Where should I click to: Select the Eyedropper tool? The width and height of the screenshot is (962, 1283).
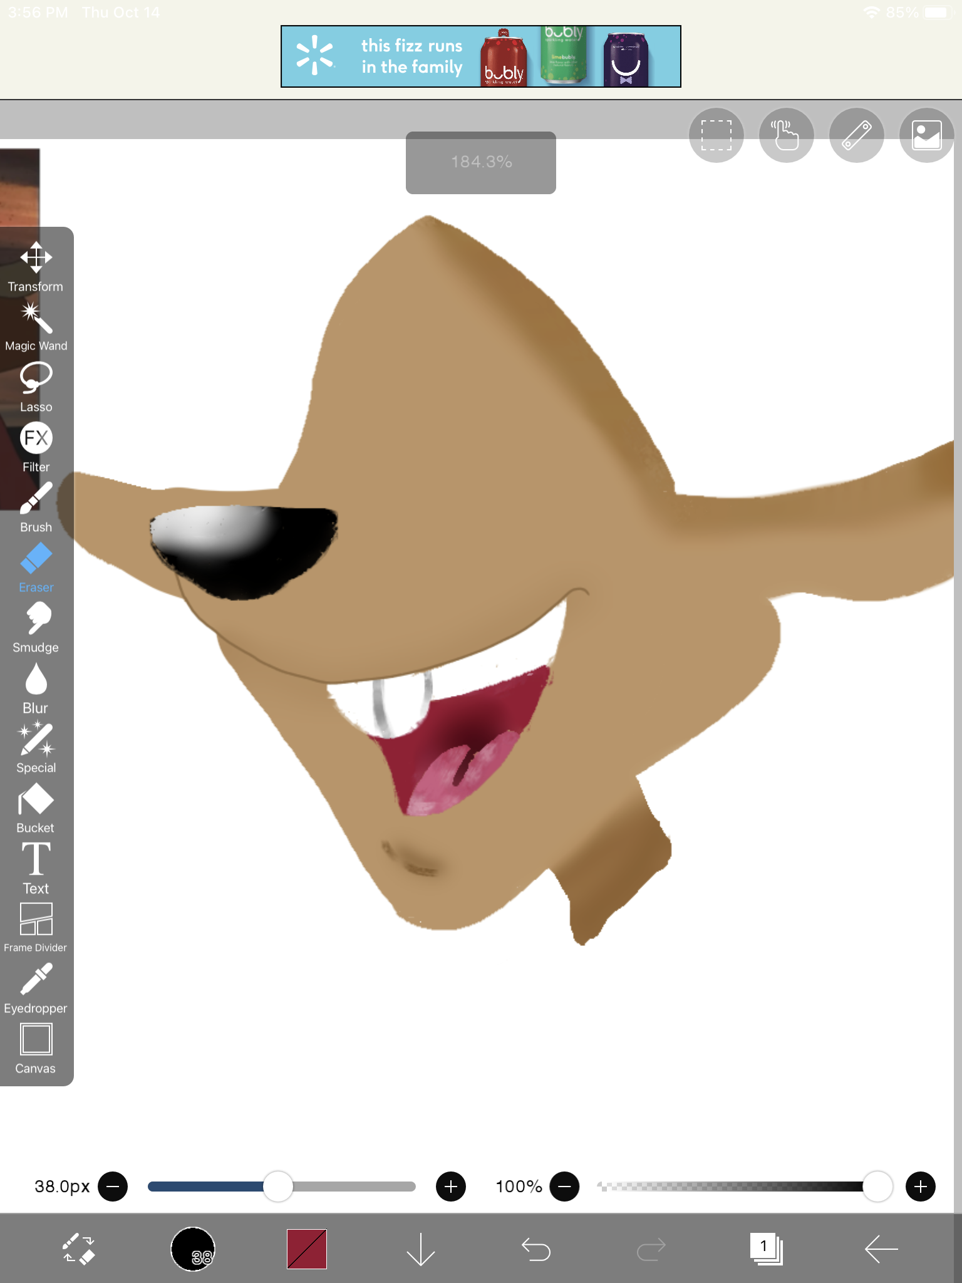pos(36,988)
